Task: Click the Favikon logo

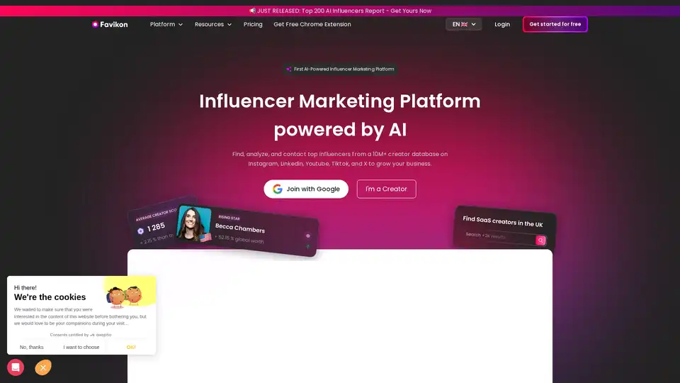Action: pyautogui.click(x=110, y=24)
